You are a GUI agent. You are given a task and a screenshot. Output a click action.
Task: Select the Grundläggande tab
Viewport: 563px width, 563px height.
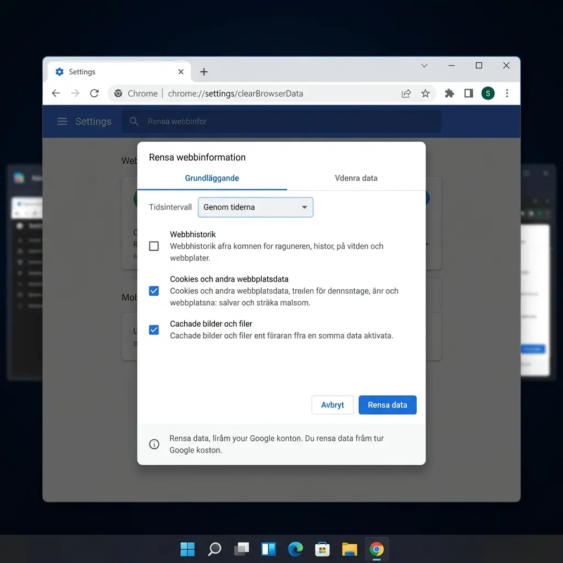point(212,178)
